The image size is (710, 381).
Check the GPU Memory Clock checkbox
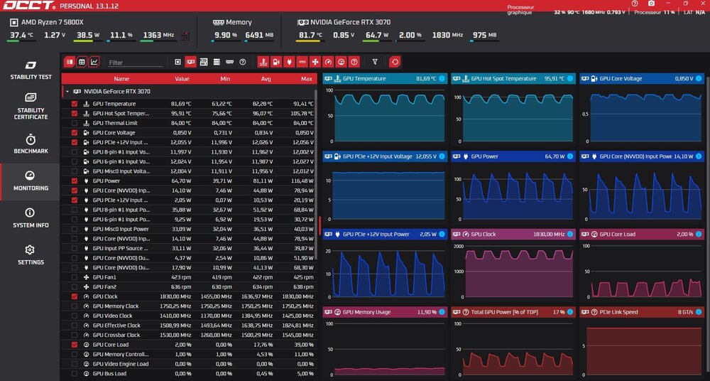[75, 306]
